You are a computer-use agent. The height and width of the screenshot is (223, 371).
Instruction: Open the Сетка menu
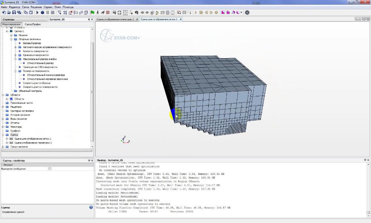coord(25,7)
